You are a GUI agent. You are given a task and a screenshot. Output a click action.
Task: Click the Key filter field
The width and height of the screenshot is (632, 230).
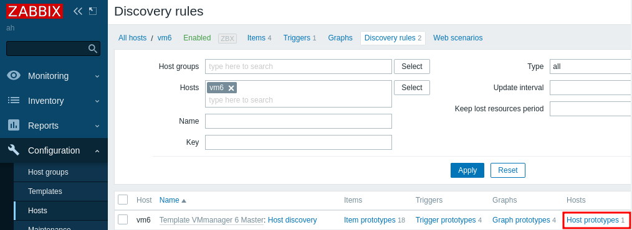coord(299,142)
